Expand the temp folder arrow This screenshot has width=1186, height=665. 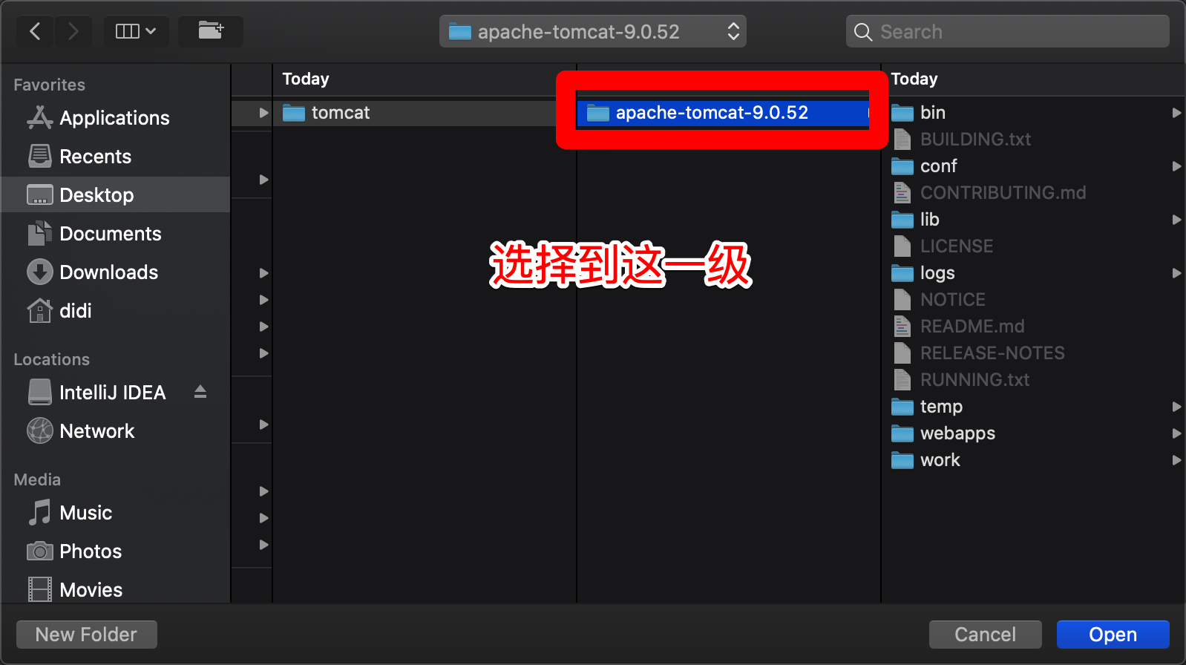[x=1176, y=407]
